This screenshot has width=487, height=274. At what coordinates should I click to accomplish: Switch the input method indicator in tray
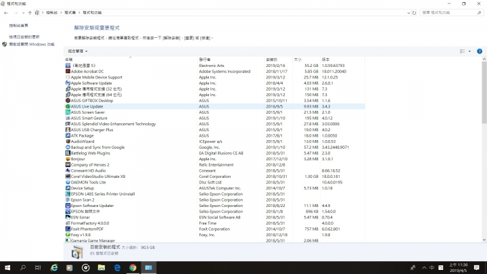pos(432,267)
